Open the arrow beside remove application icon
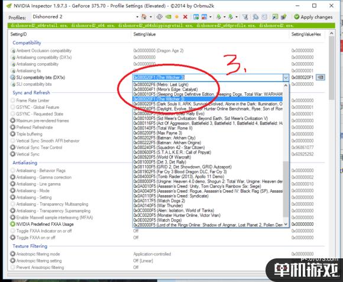The image size is (343, 282). click(x=211, y=17)
